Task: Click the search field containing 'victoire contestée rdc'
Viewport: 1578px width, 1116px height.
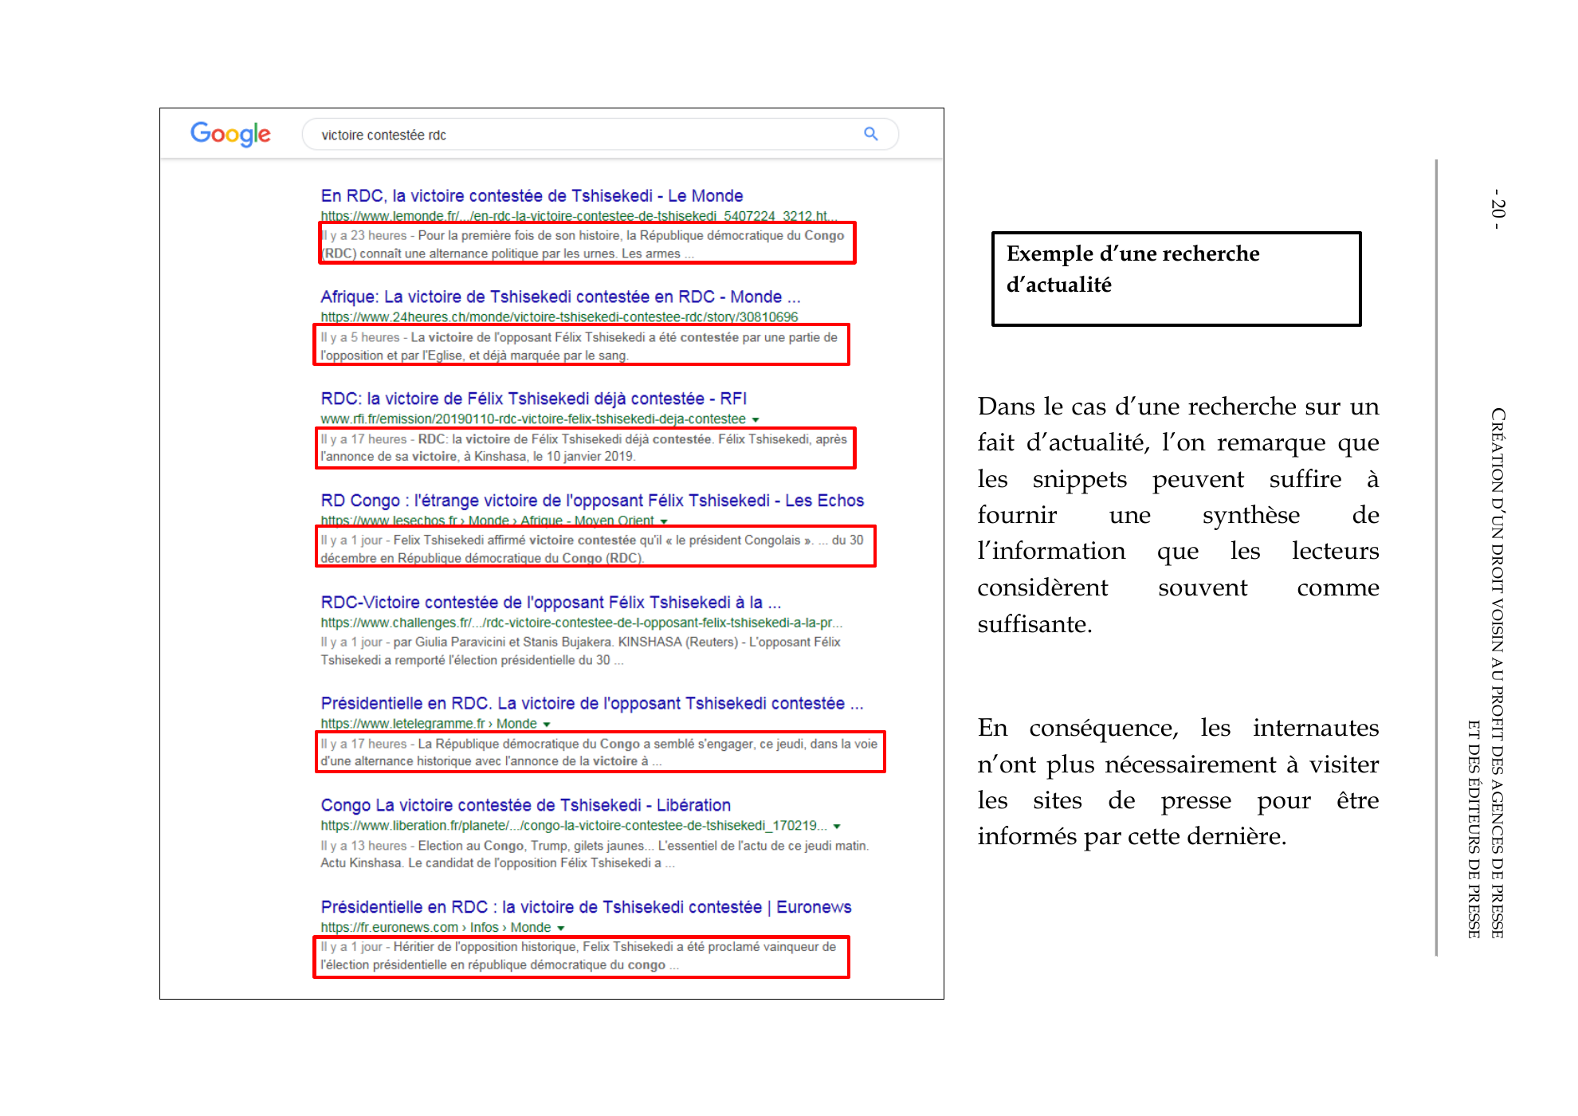Action: click(600, 134)
